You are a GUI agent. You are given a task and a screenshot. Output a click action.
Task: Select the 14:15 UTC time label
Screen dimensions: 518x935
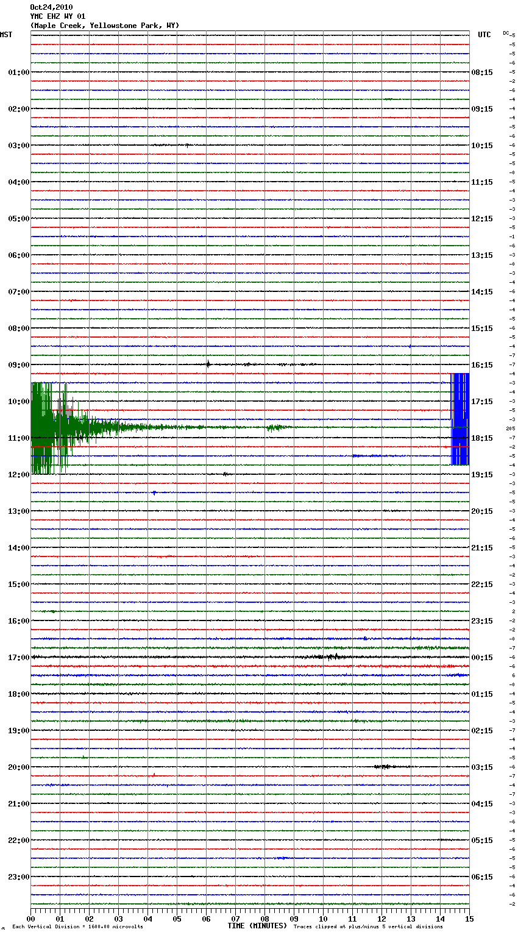coord(482,292)
